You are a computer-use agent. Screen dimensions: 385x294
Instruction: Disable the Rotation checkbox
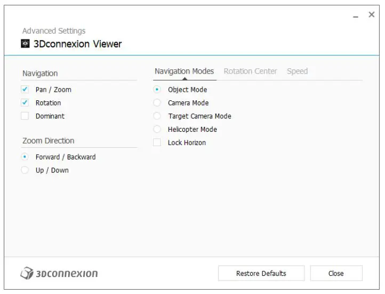(25, 102)
